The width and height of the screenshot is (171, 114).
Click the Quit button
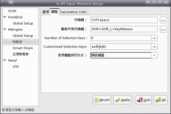pos(144,100)
